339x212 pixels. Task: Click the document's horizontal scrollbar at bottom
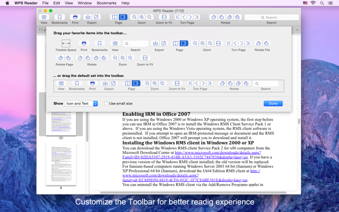click(193, 192)
